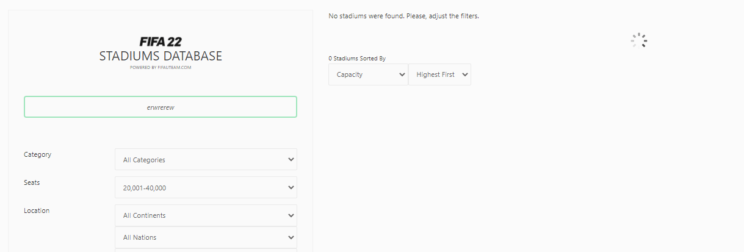This screenshot has height=252, width=744.
Task: Change sorting from Capacity dropdown
Action: (368, 74)
